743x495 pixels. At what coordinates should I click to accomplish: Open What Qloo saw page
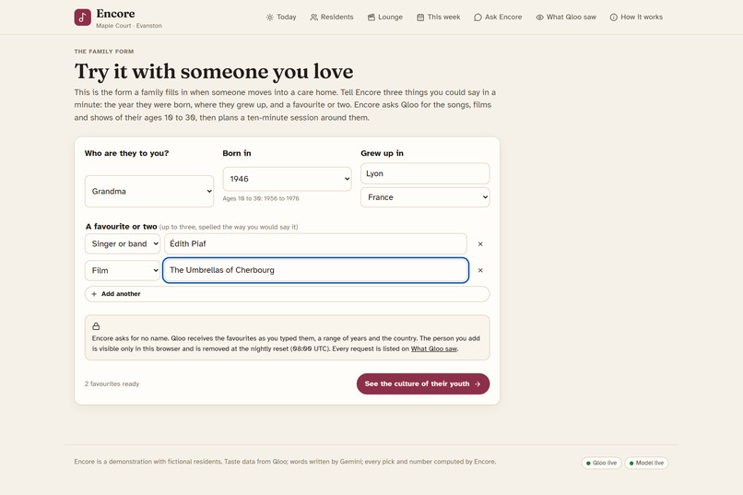click(566, 17)
